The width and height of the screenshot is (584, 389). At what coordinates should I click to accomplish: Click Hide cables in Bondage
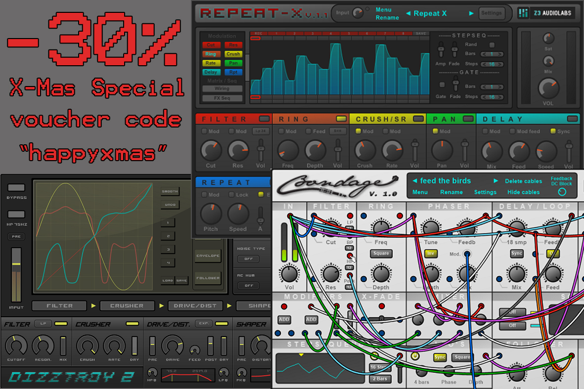point(523,192)
